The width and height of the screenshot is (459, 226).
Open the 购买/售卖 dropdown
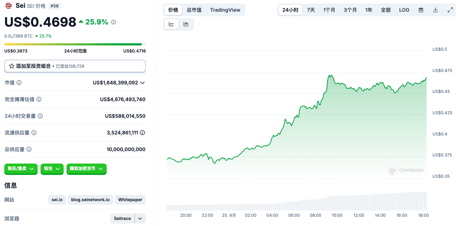pyautogui.click(x=21, y=169)
